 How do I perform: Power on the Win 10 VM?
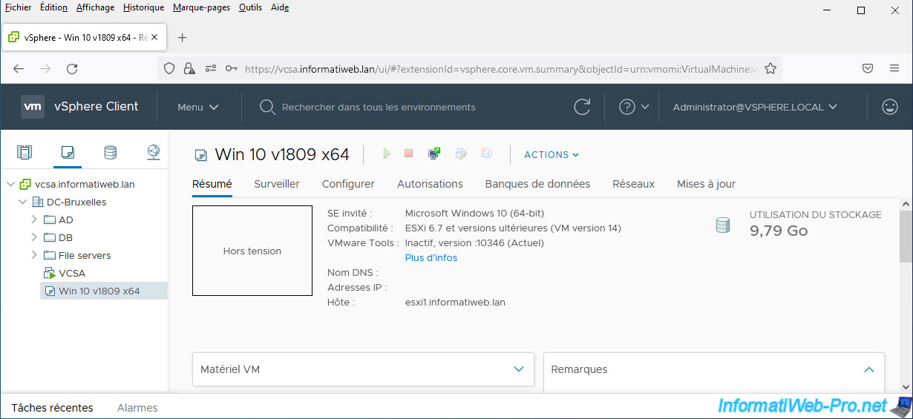386,154
